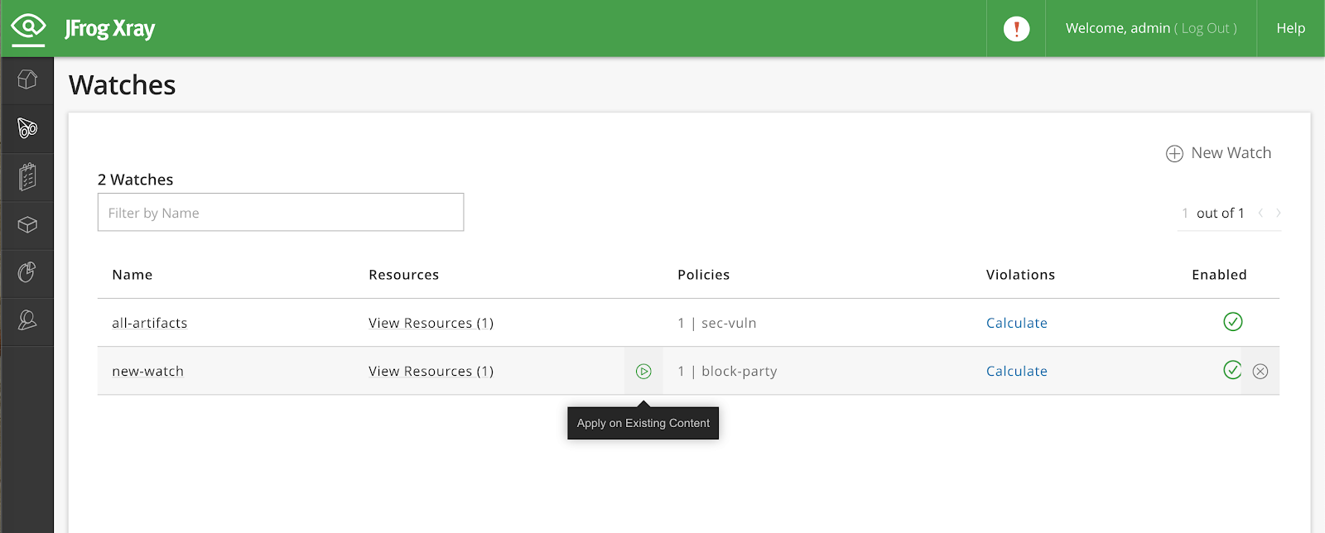Click the plus icon beside New Watch

coord(1174,154)
